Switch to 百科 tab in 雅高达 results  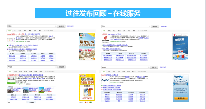point(35,31)
